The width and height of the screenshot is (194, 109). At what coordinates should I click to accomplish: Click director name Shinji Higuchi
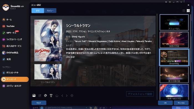click(x=78, y=37)
